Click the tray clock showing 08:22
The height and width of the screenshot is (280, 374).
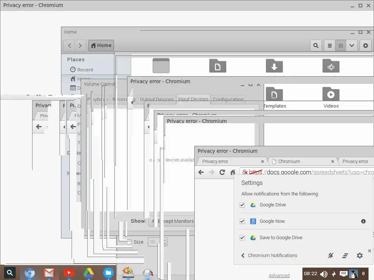[310, 273]
